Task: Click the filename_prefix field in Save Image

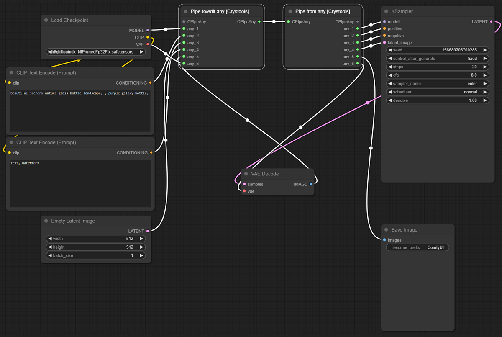Action: tap(417, 248)
